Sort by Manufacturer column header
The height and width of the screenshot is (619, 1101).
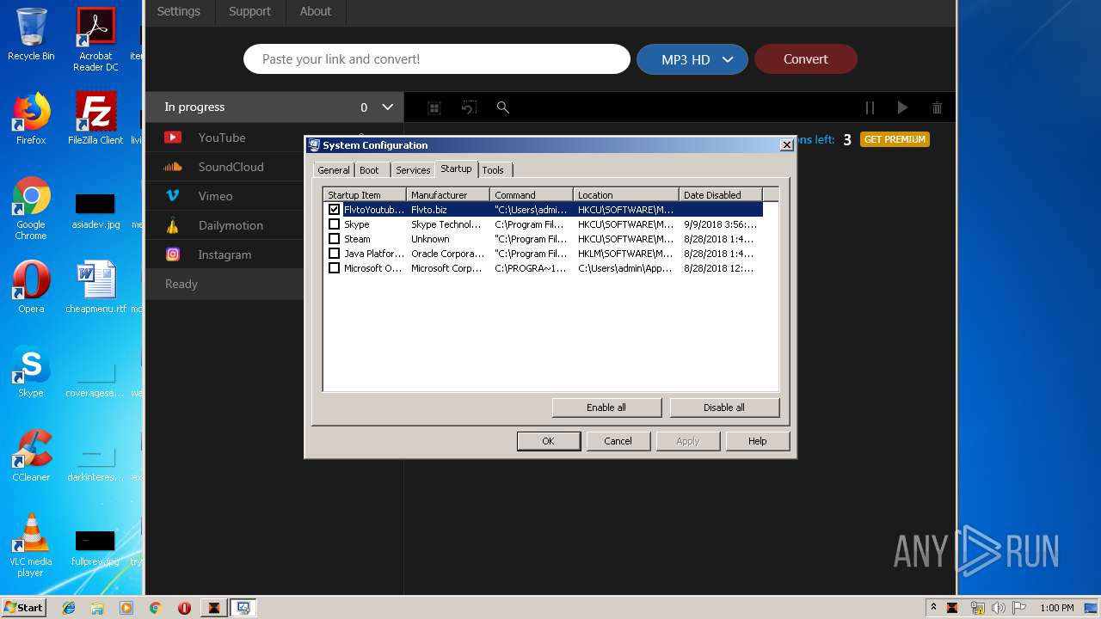pyautogui.click(x=448, y=195)
